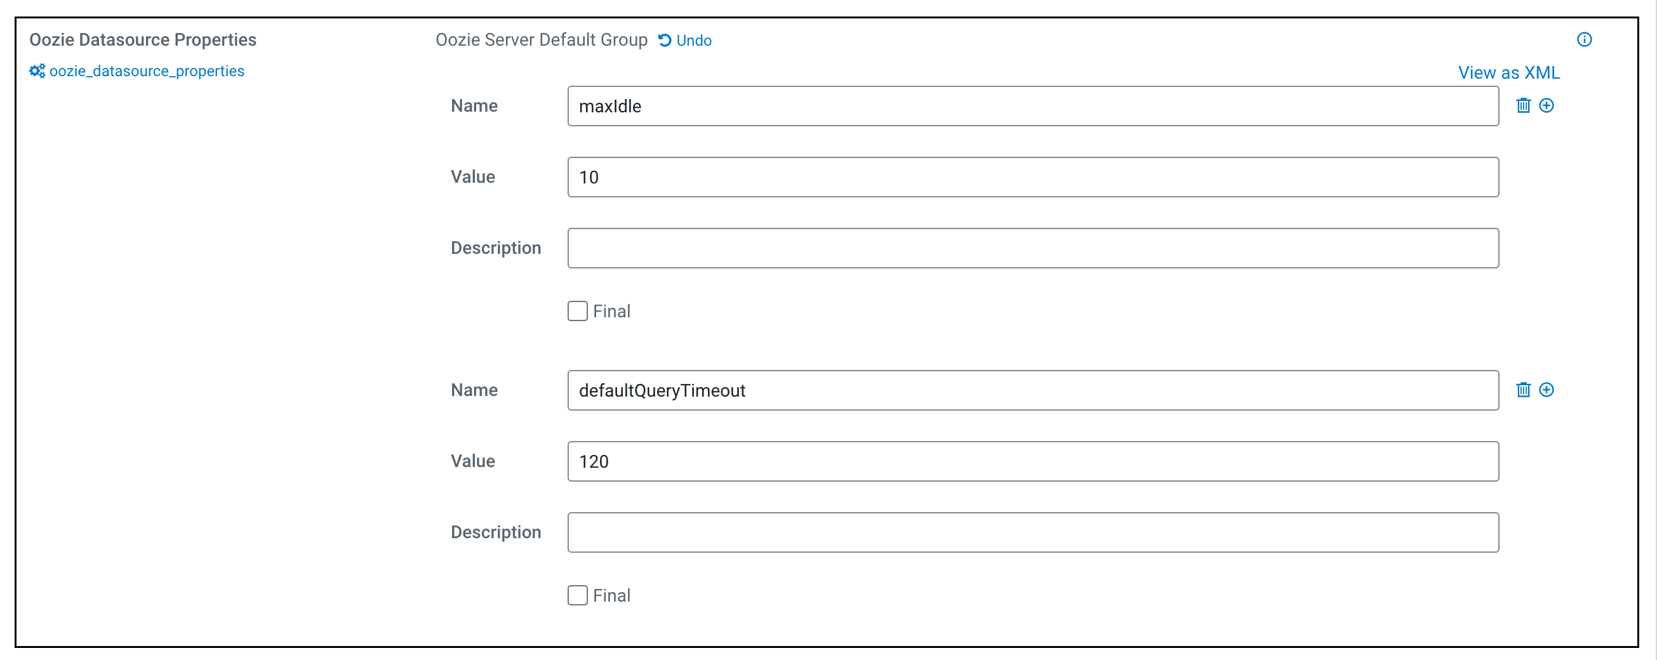Image resolution: width=1657 pixels, height=660 pixels.
Task: Focus the Name field containing defaultQueryTimeout
Action: pyautogui.click(x=1032, y=390)
